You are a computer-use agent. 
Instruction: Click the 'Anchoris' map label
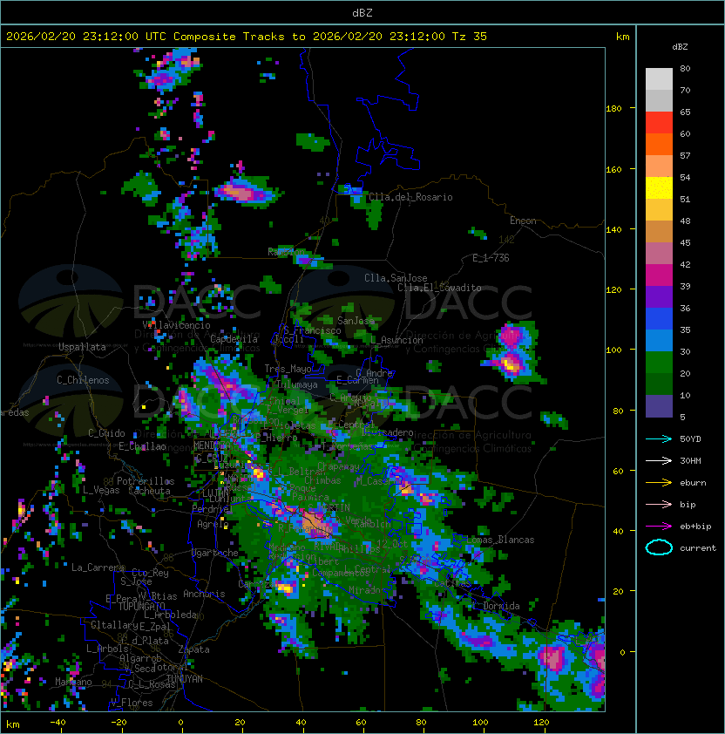(204, 594)
